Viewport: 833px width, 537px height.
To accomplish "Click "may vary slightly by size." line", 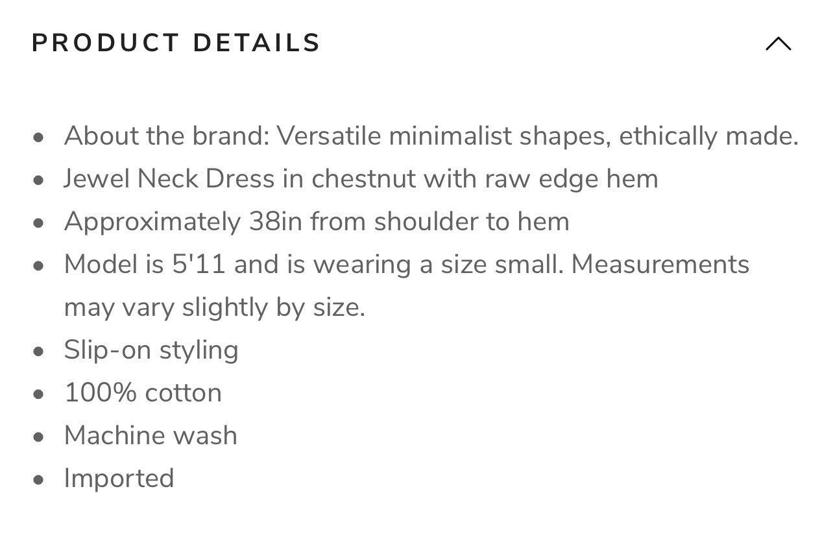I will pos(214,307).
